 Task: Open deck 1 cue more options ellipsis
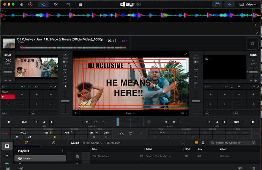click(x=51, y=87)
